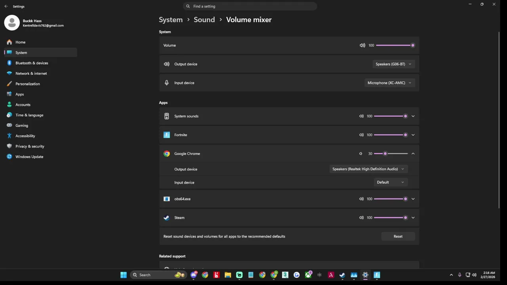Viewport: 507px width, 285px height.
Task: Click the Find a setting search box
Action: (x=250, y=6)
